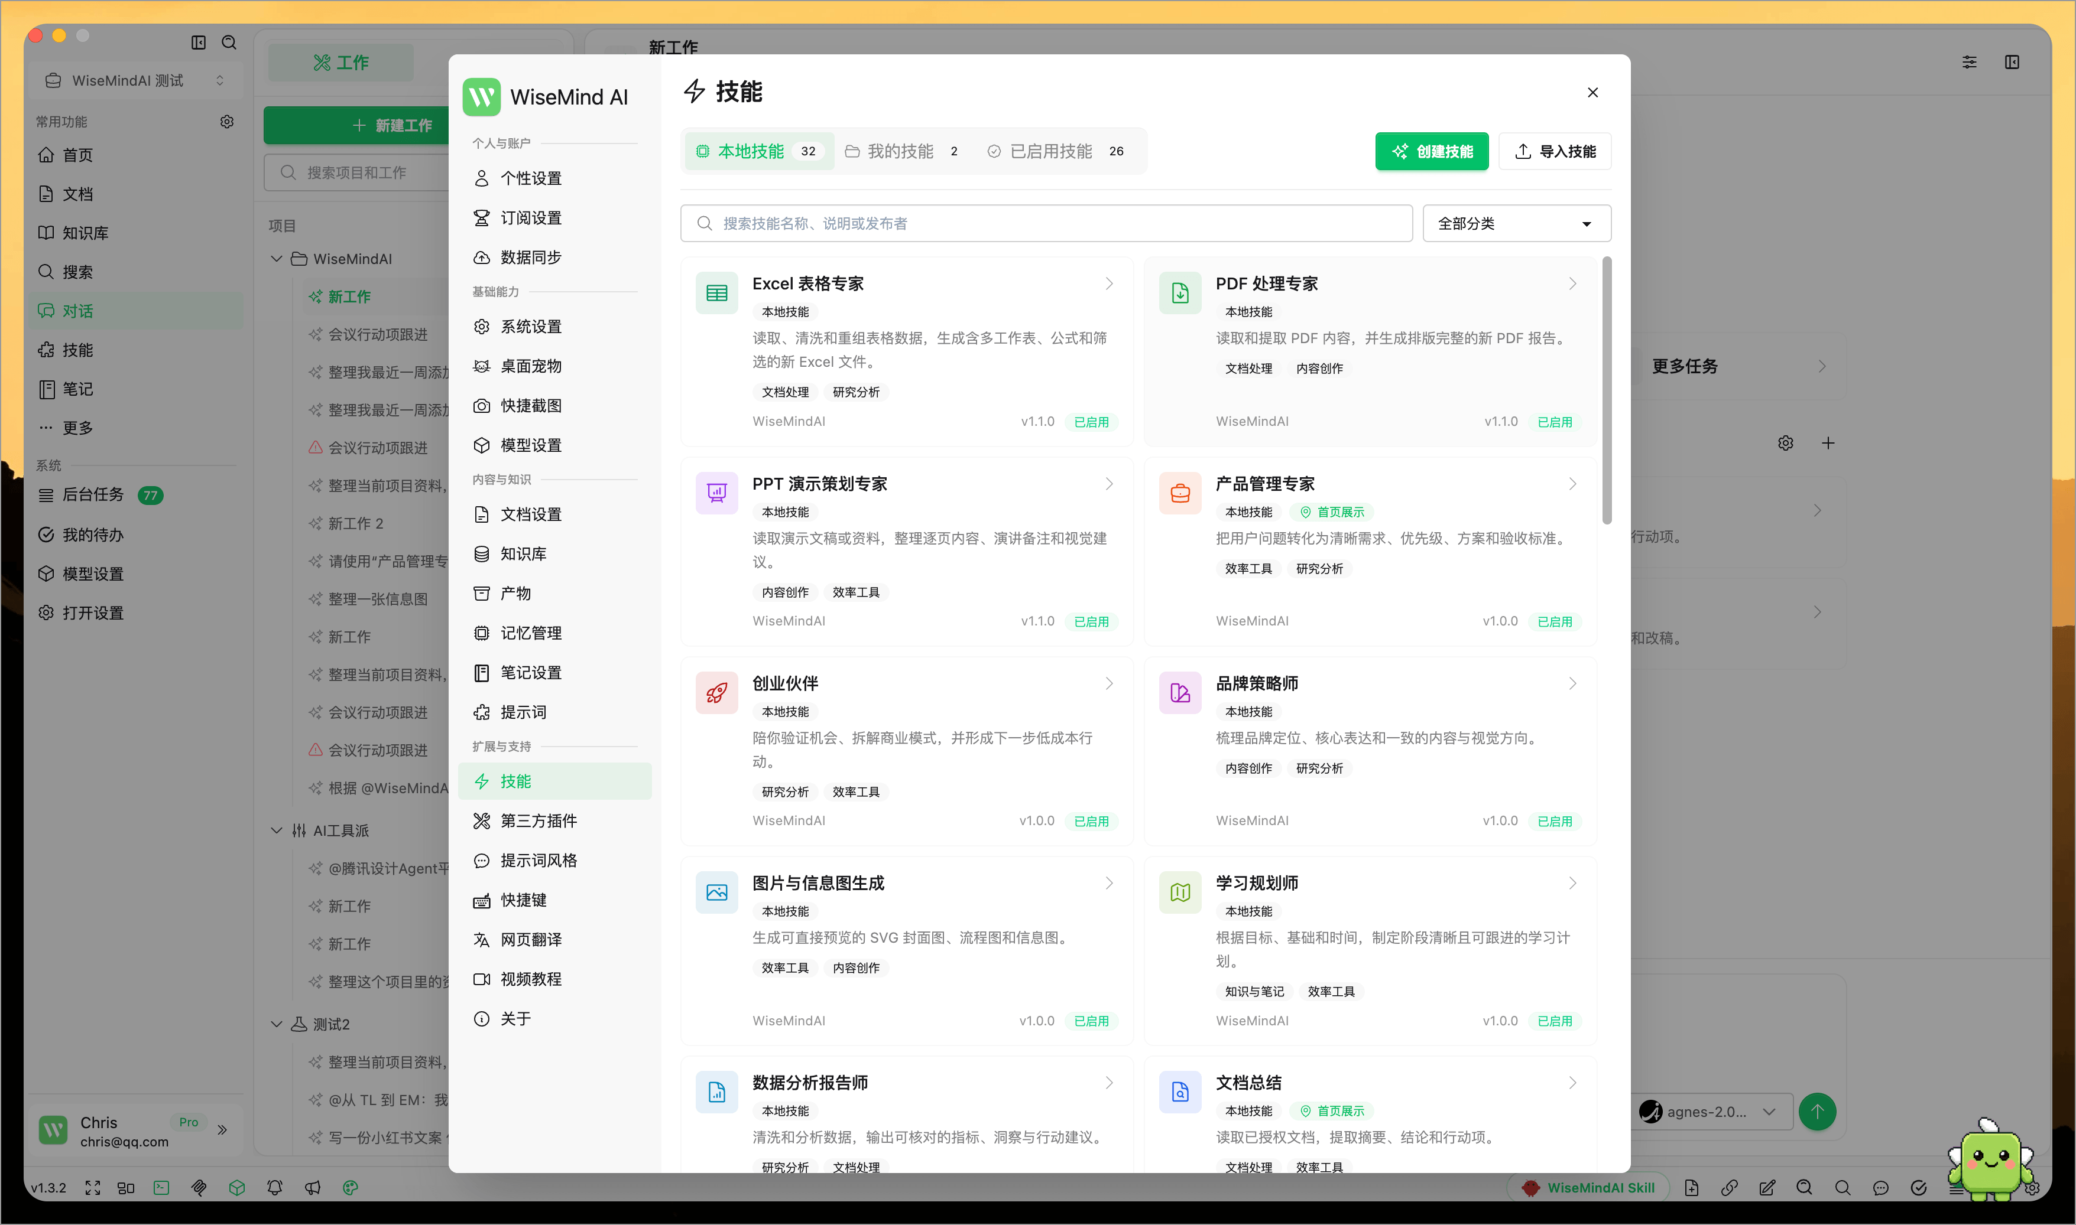2076x1225 pixels.
Task: Collapse the WiseMindAI project folder
Action: pos(276,258)
